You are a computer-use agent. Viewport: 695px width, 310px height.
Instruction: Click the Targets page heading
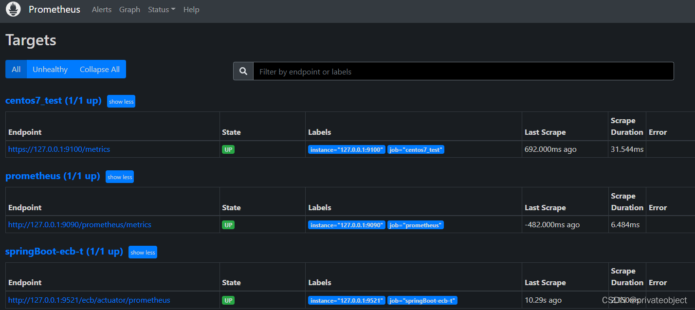(x=31, y=40)
